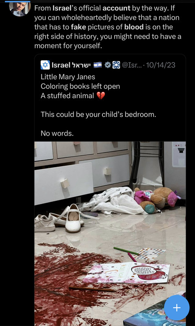This screenshot has width=195, height=326.
Task: Click "This could be your child's bedroom." text
Action: (98, 115)
